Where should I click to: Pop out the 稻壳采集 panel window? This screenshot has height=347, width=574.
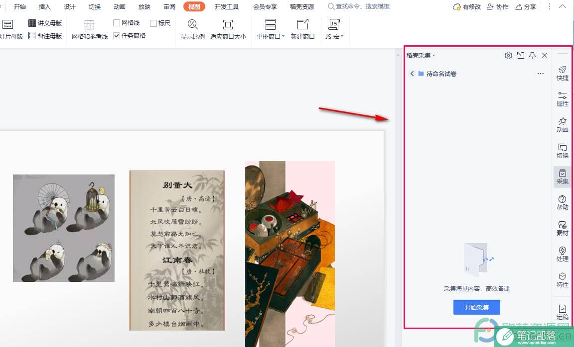click(x=521, y=55)
